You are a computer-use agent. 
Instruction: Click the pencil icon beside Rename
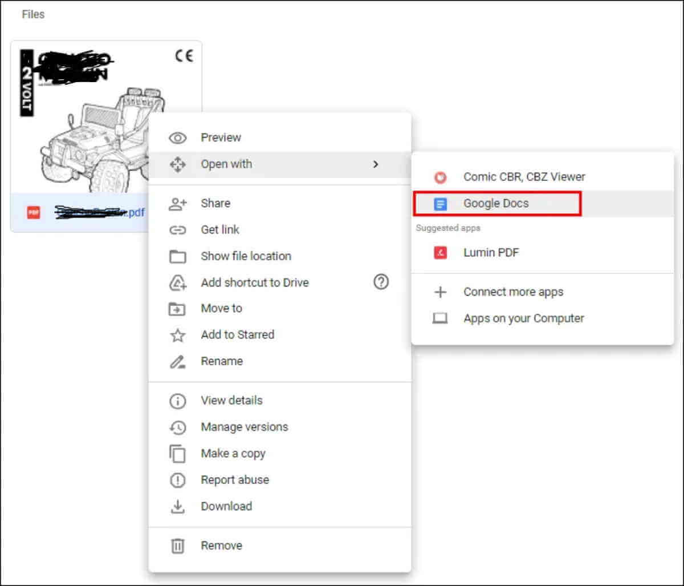point(177,361)
